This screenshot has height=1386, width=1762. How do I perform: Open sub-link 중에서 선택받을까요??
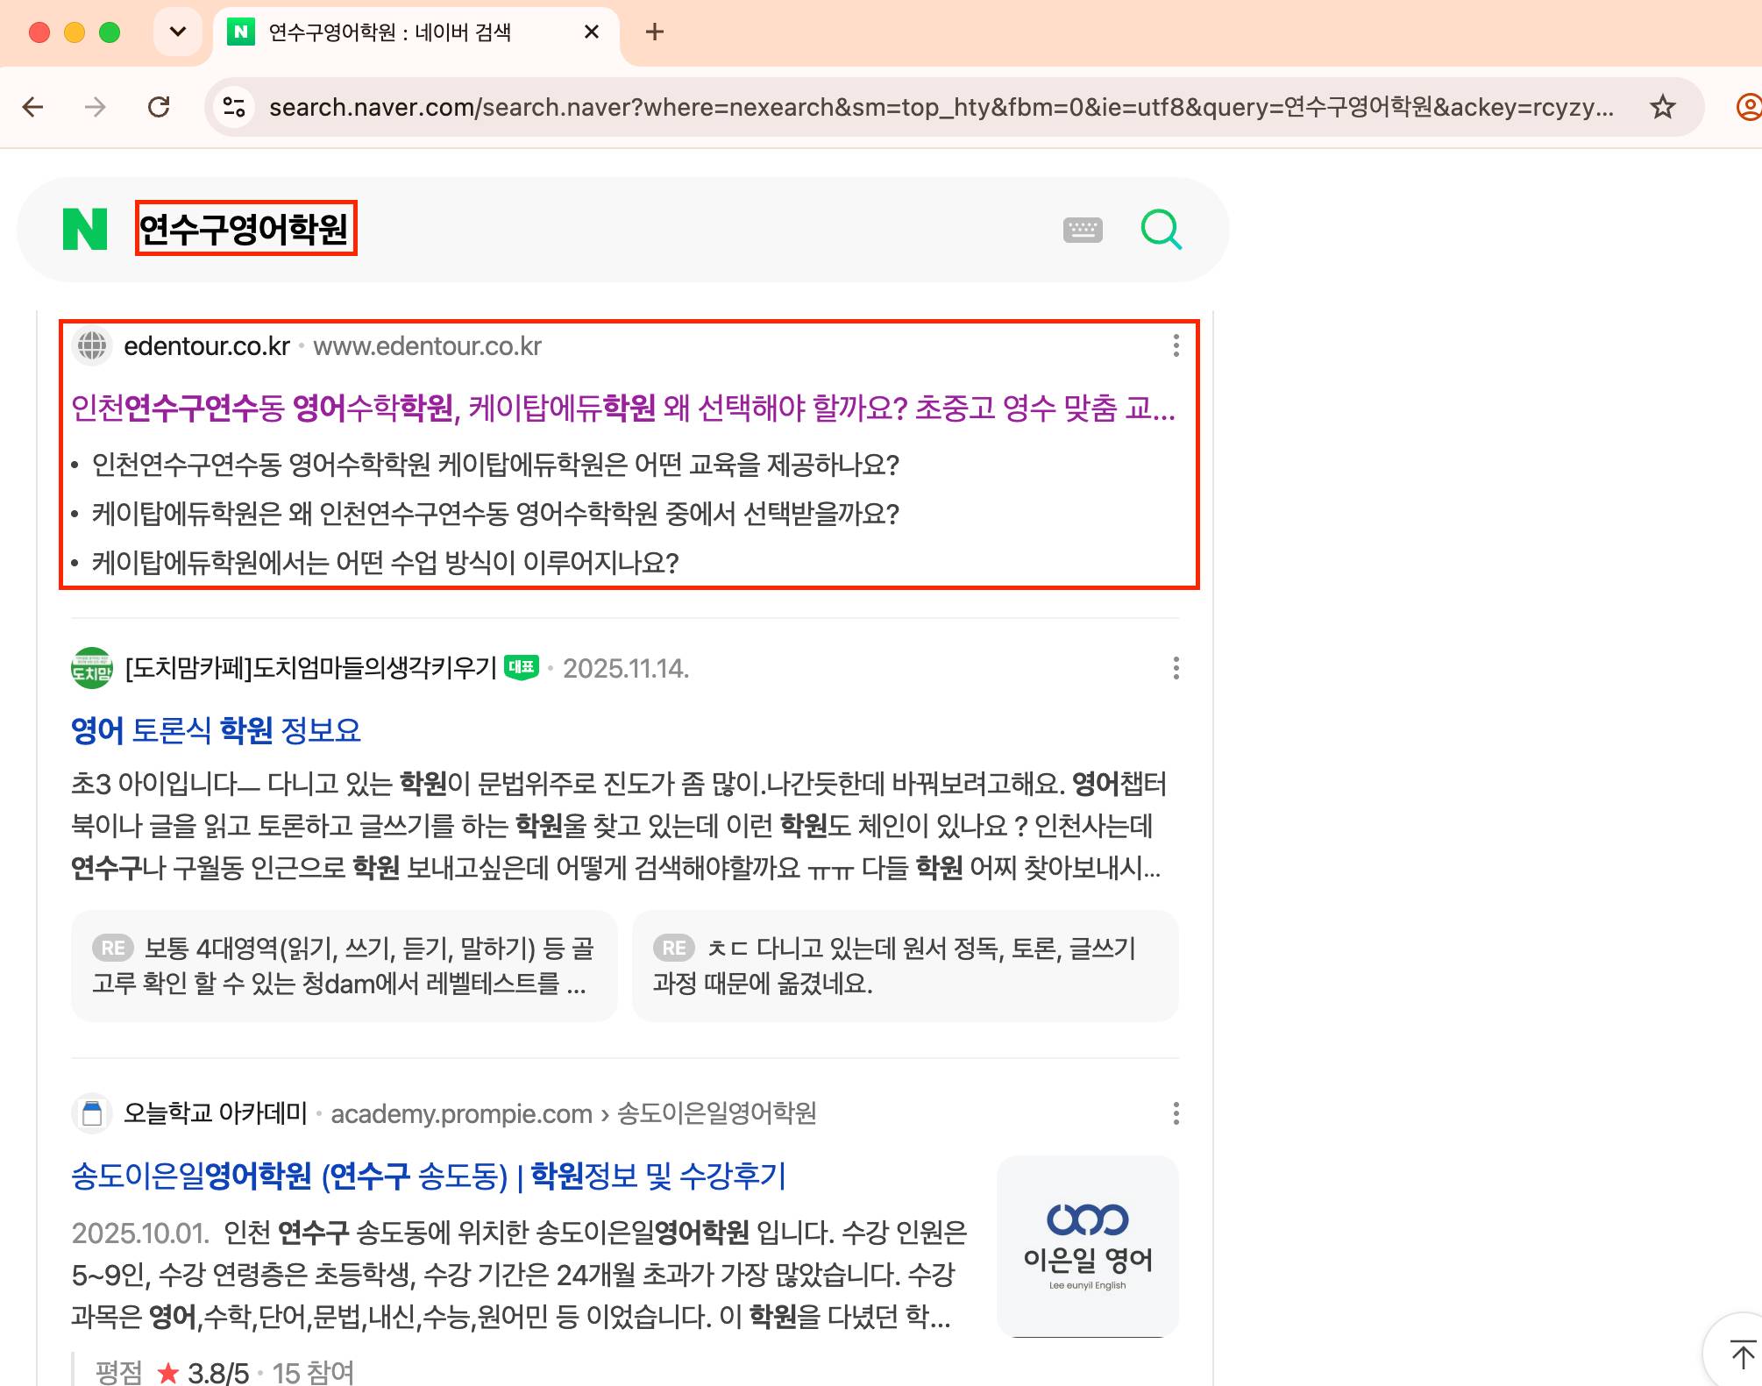(495, 513)
